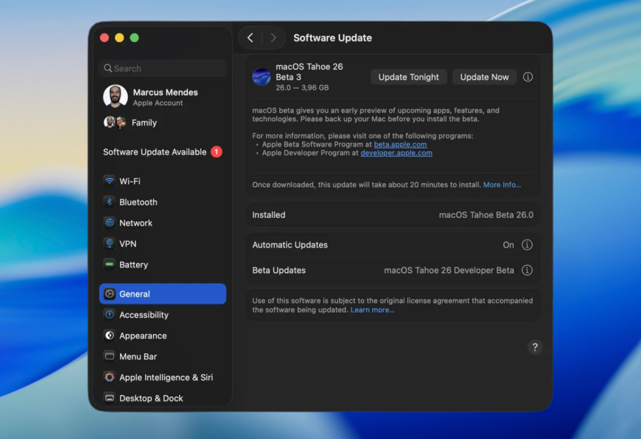
Task: Click the Network globe icon
Action: (x=109, y=222)
